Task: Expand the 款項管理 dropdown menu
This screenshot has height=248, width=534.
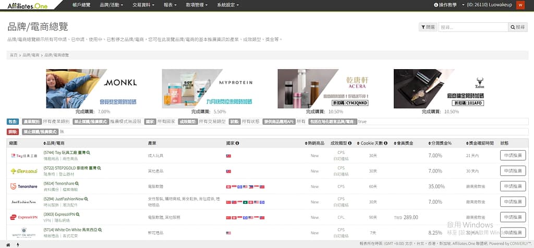Action: click(198, 5)
